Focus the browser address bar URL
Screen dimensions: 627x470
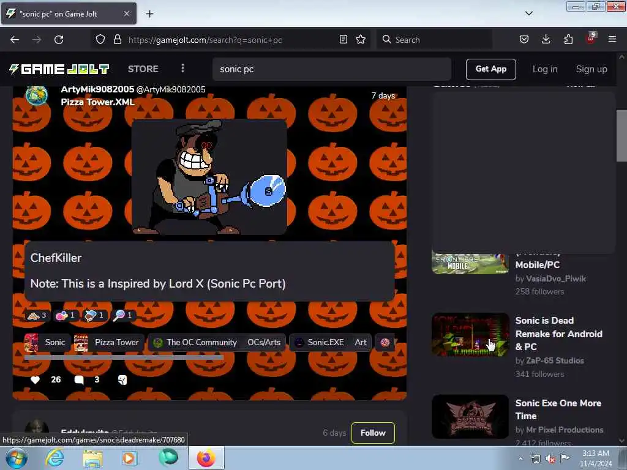(x=205, y=40)
